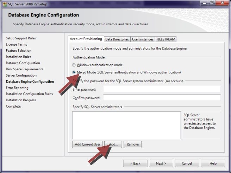The width and height of the screenshot is (231, 173).
Task: Select the Database Engine Configuration step in sidebar
Action: (x=30, y=82)
